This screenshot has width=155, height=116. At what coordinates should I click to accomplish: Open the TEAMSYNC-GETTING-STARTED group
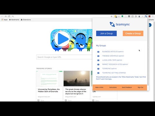click(114, 73)
